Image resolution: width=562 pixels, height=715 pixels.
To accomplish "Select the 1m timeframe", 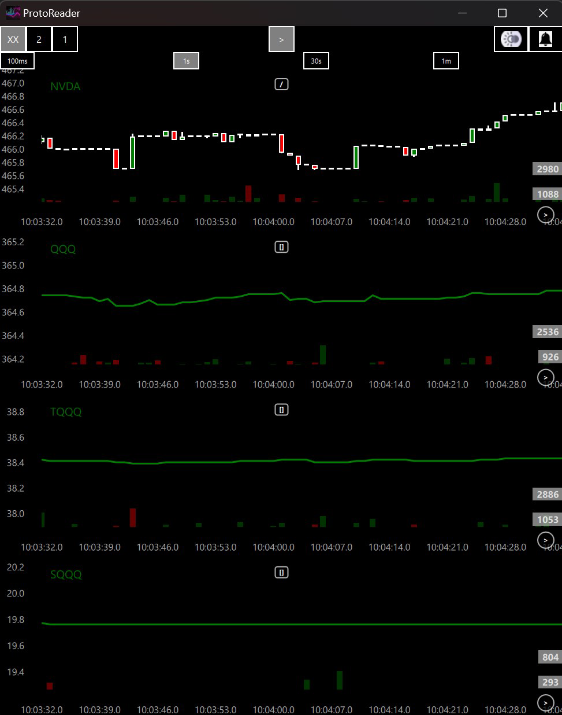I will [446, 60].
